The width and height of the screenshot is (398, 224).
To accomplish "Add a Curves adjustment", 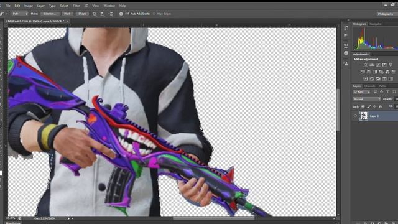I will [x=378, y=65].
